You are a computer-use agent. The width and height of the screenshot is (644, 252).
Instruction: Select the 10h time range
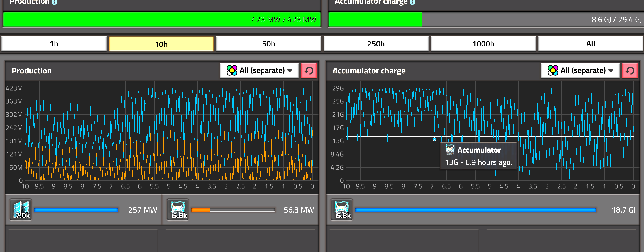coord(161,44)
